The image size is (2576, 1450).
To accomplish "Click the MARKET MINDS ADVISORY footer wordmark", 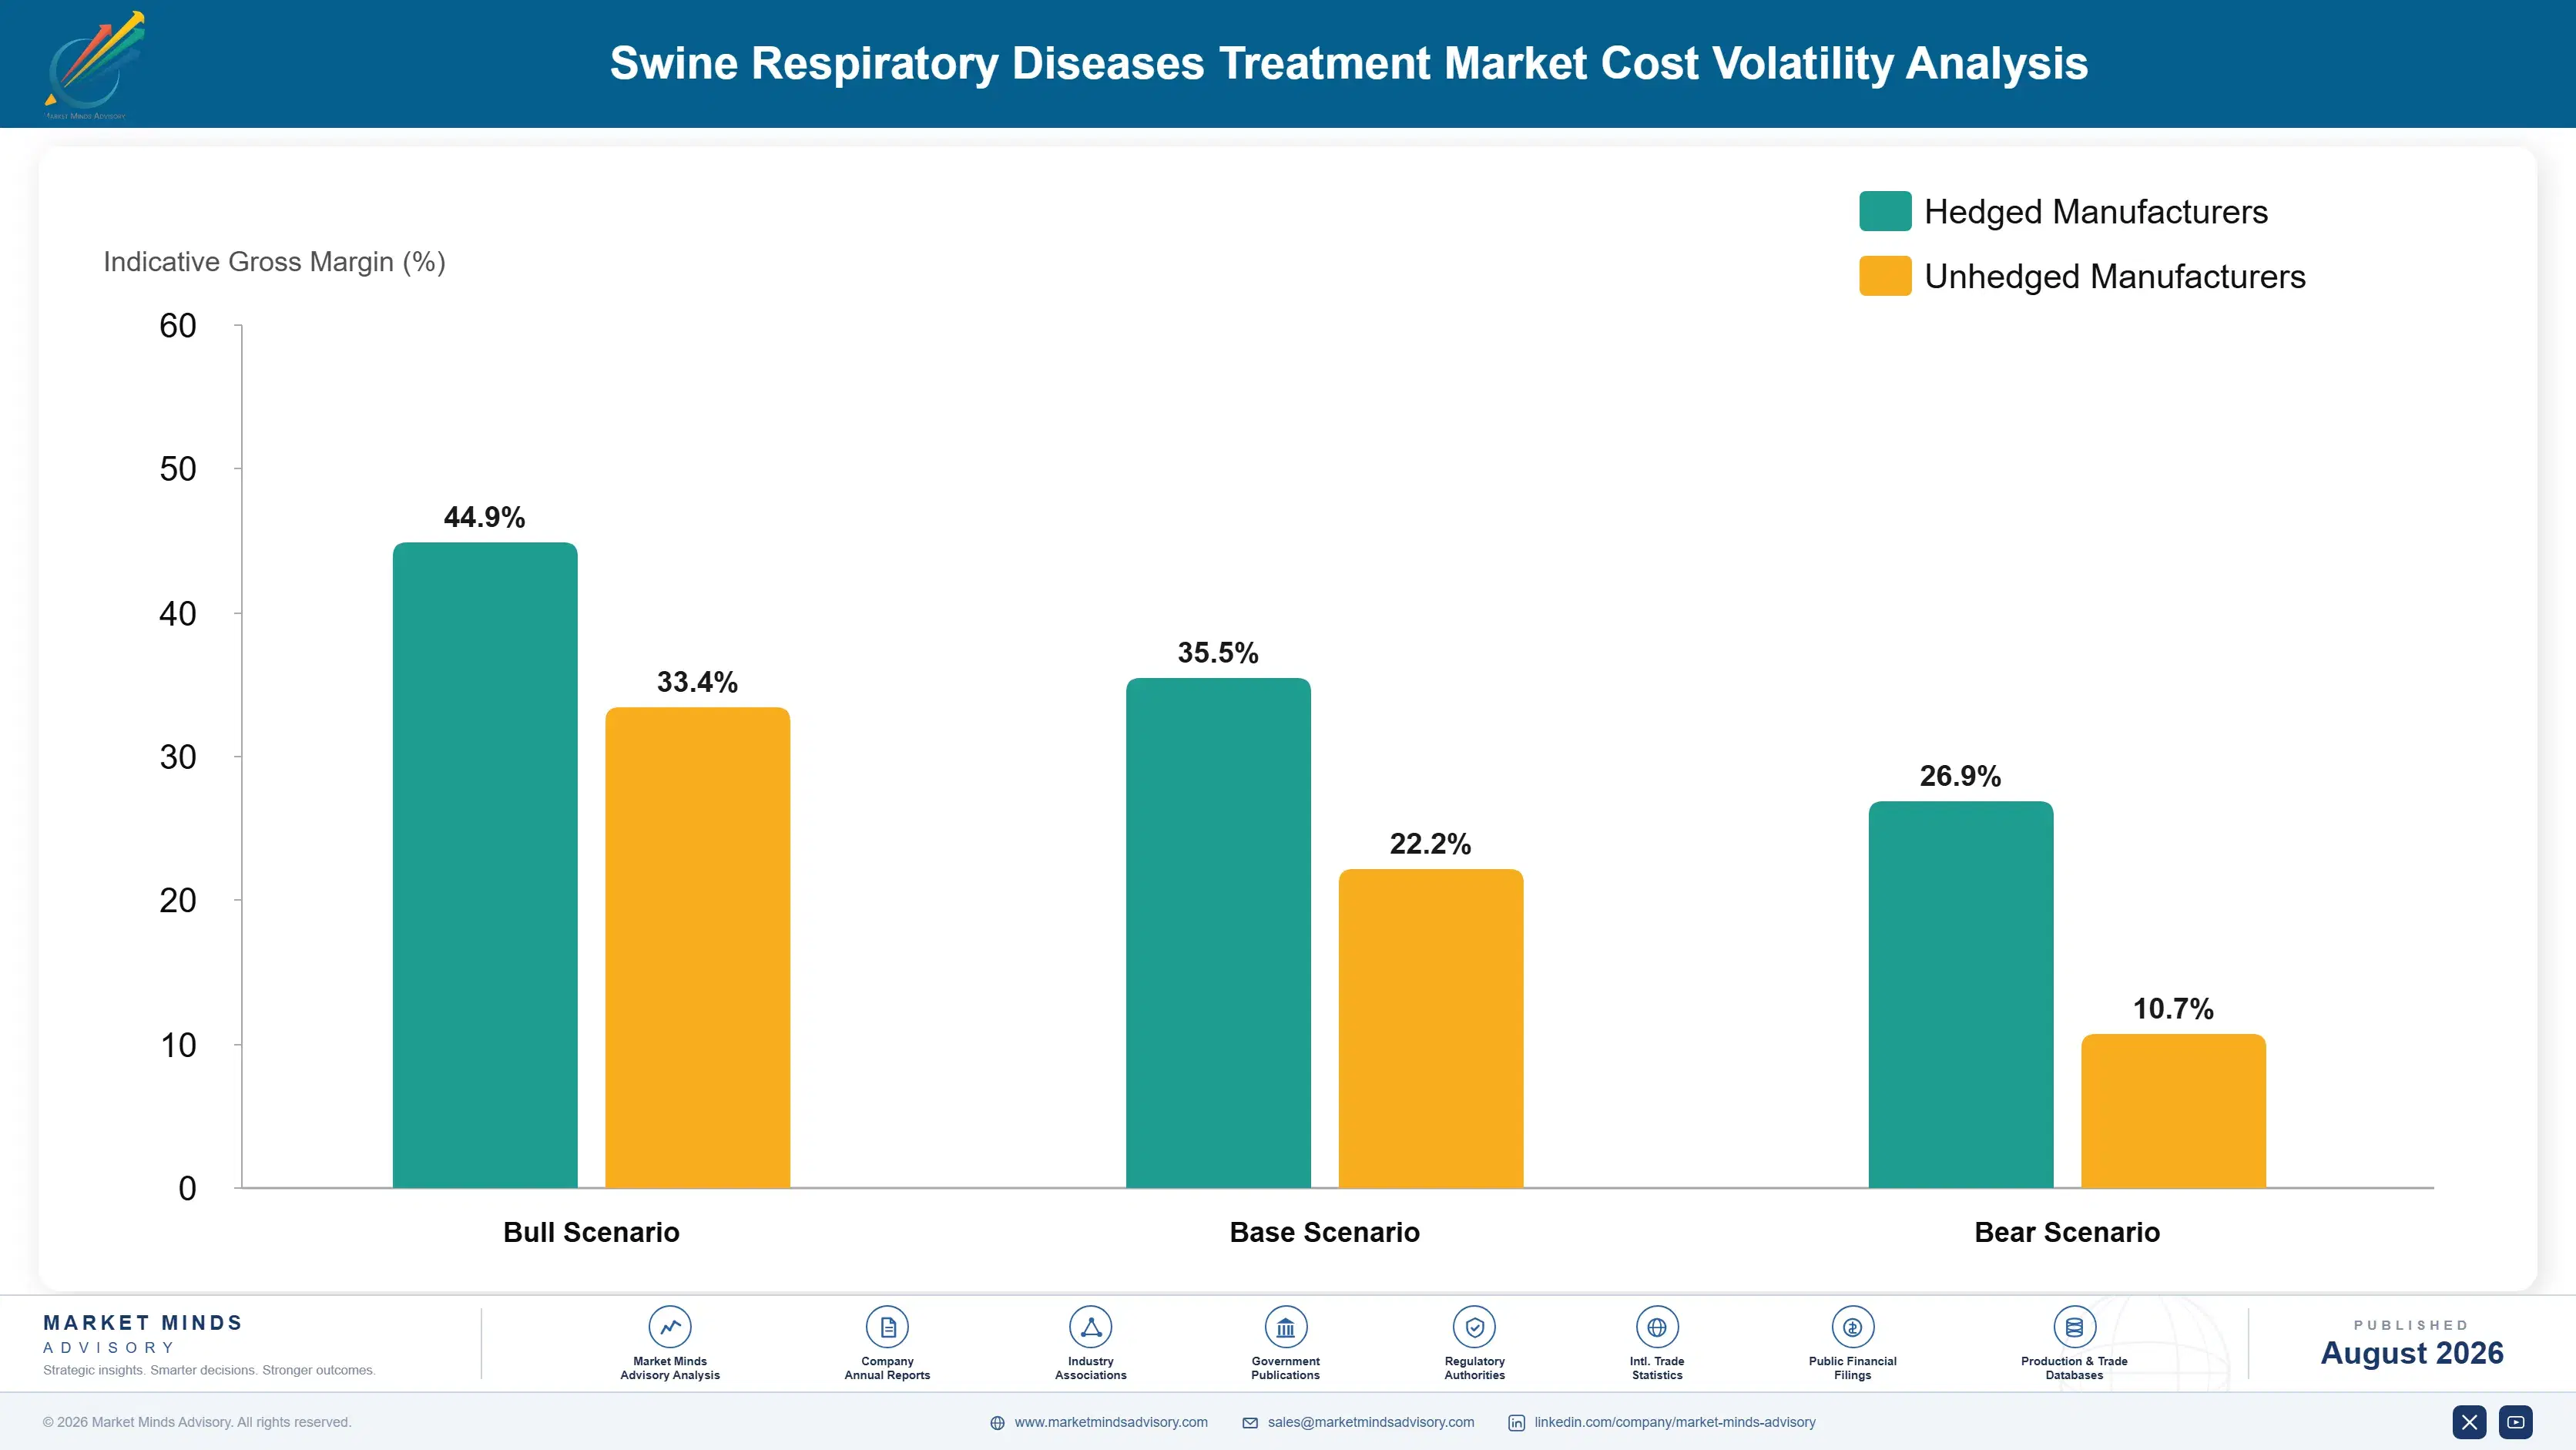I will (142, 1334).
